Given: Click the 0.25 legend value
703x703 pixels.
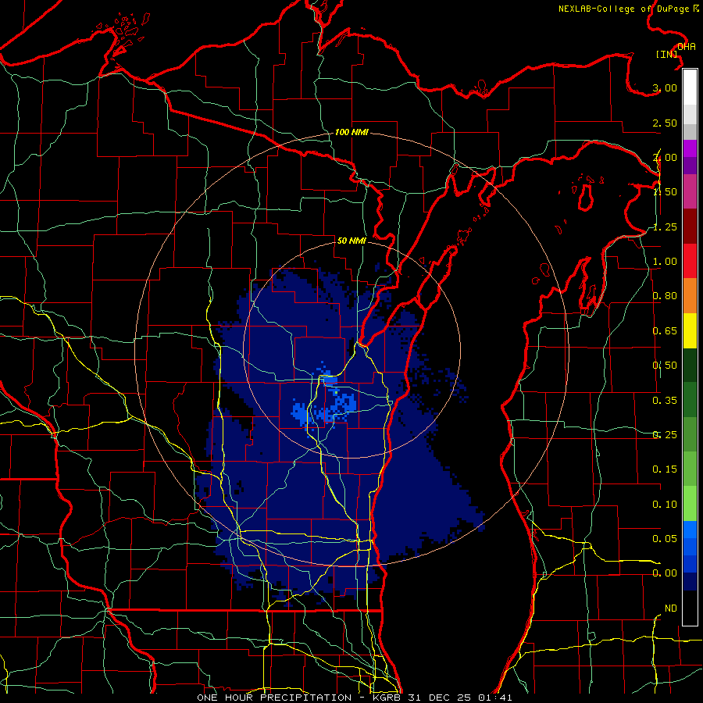Looking at the screenshot, I should [x=665, y=435].
